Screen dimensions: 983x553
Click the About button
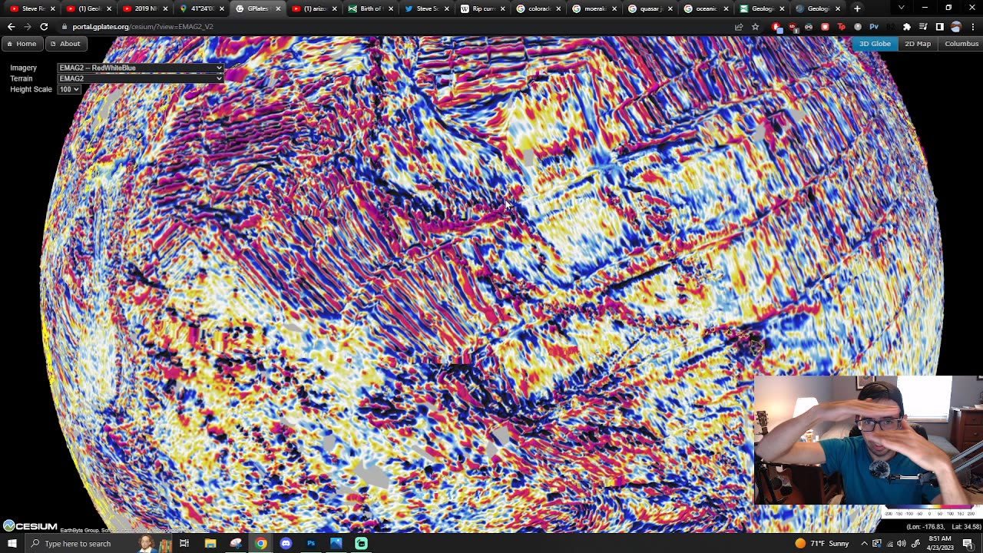[65, 44]
